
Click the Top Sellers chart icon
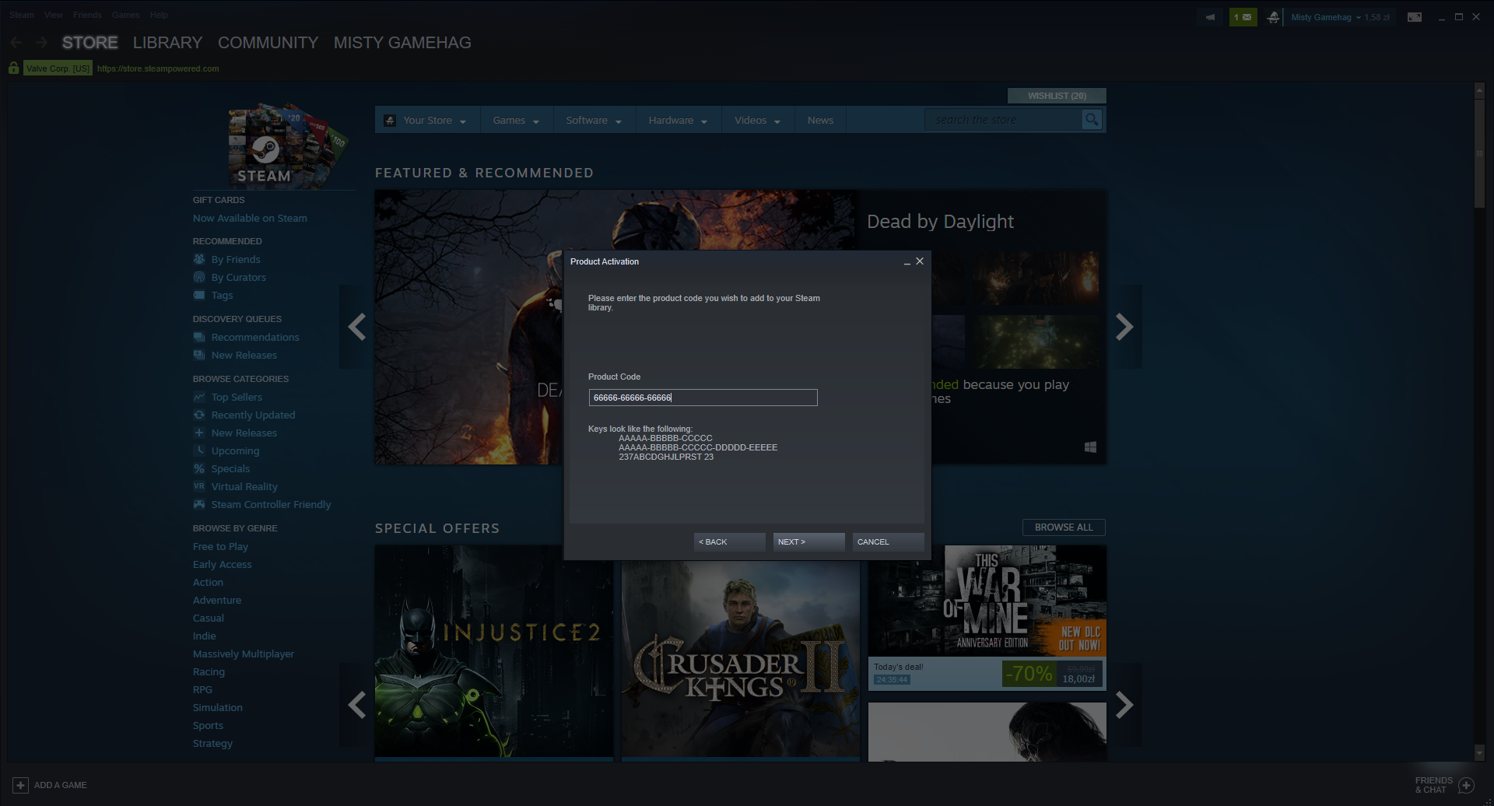click(x=199, y=397)
